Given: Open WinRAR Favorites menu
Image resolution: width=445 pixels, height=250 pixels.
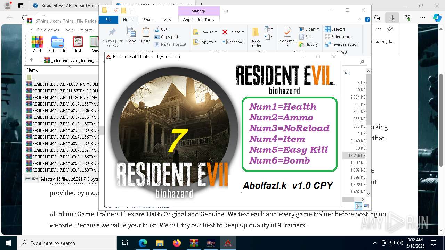Looking at the screenshot, I should [x=86, y=30].
